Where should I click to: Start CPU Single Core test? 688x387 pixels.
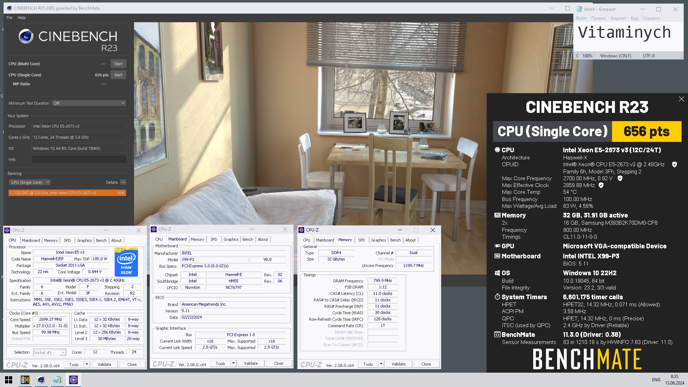tap(118, 75)
